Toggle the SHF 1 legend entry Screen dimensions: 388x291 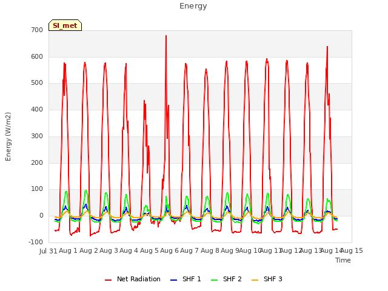click(x=186, y=279)
